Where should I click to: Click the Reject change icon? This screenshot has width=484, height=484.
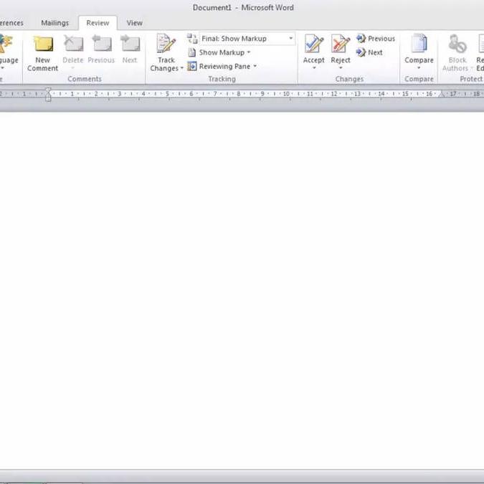(341, 44)
